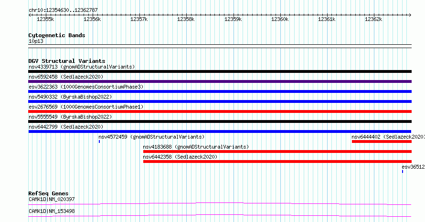
Task: Click the esv36512 label at the right edge
Action: coord(414,167)
